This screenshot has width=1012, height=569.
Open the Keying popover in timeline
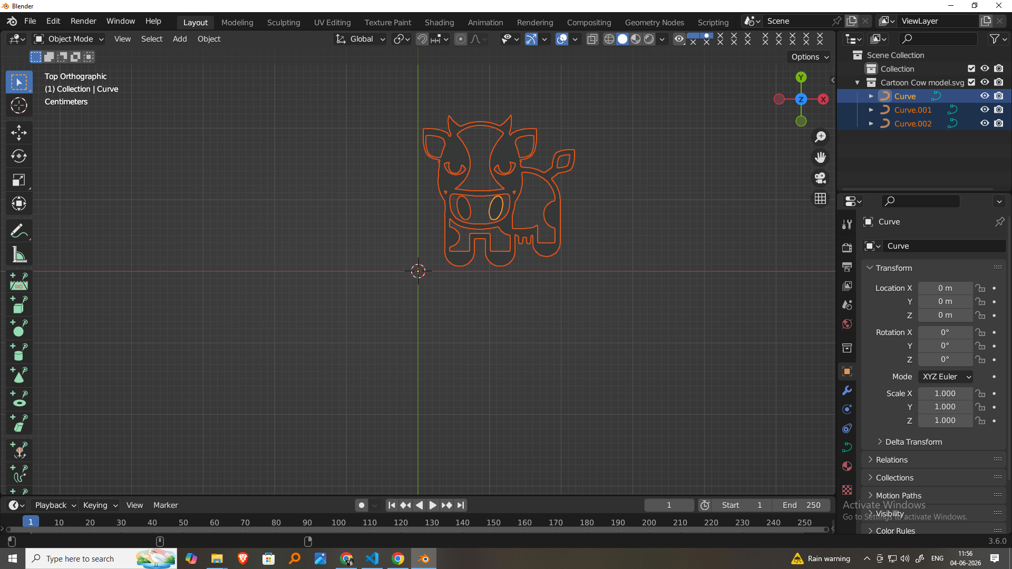click(100, 505)
